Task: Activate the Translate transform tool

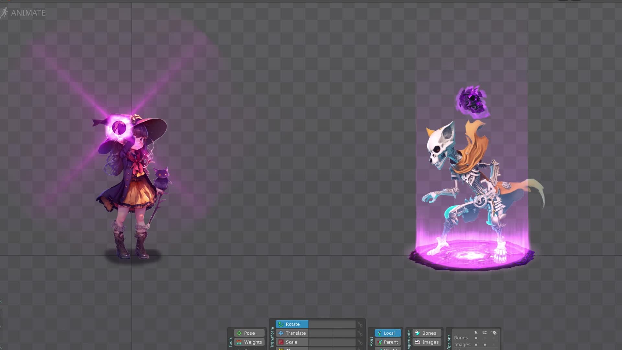Action: (x=292, y=333)
